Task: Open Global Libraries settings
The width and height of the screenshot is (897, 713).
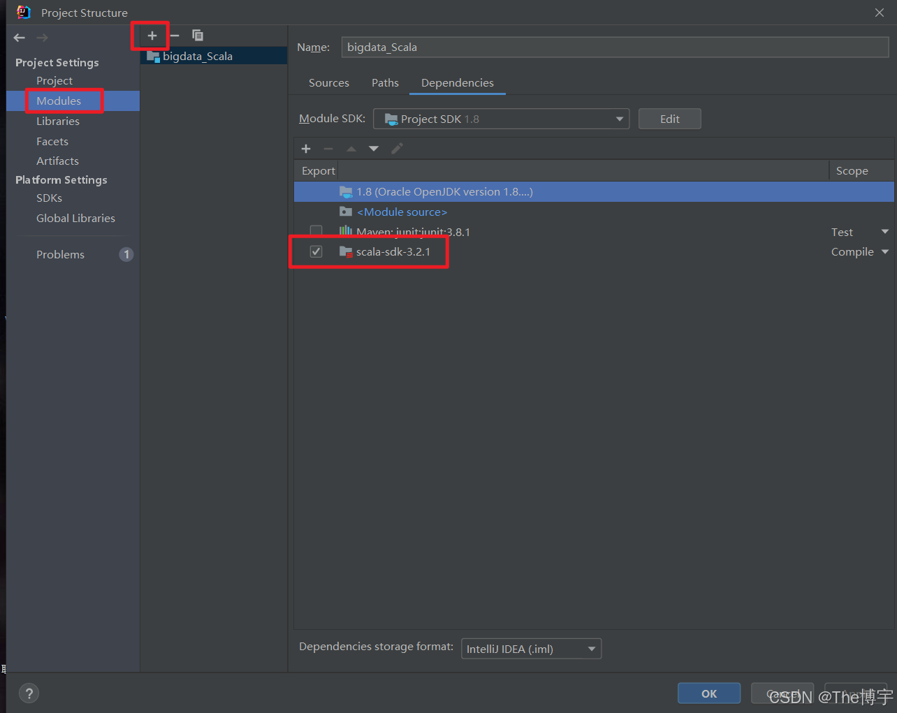Action: click(75, 218)
